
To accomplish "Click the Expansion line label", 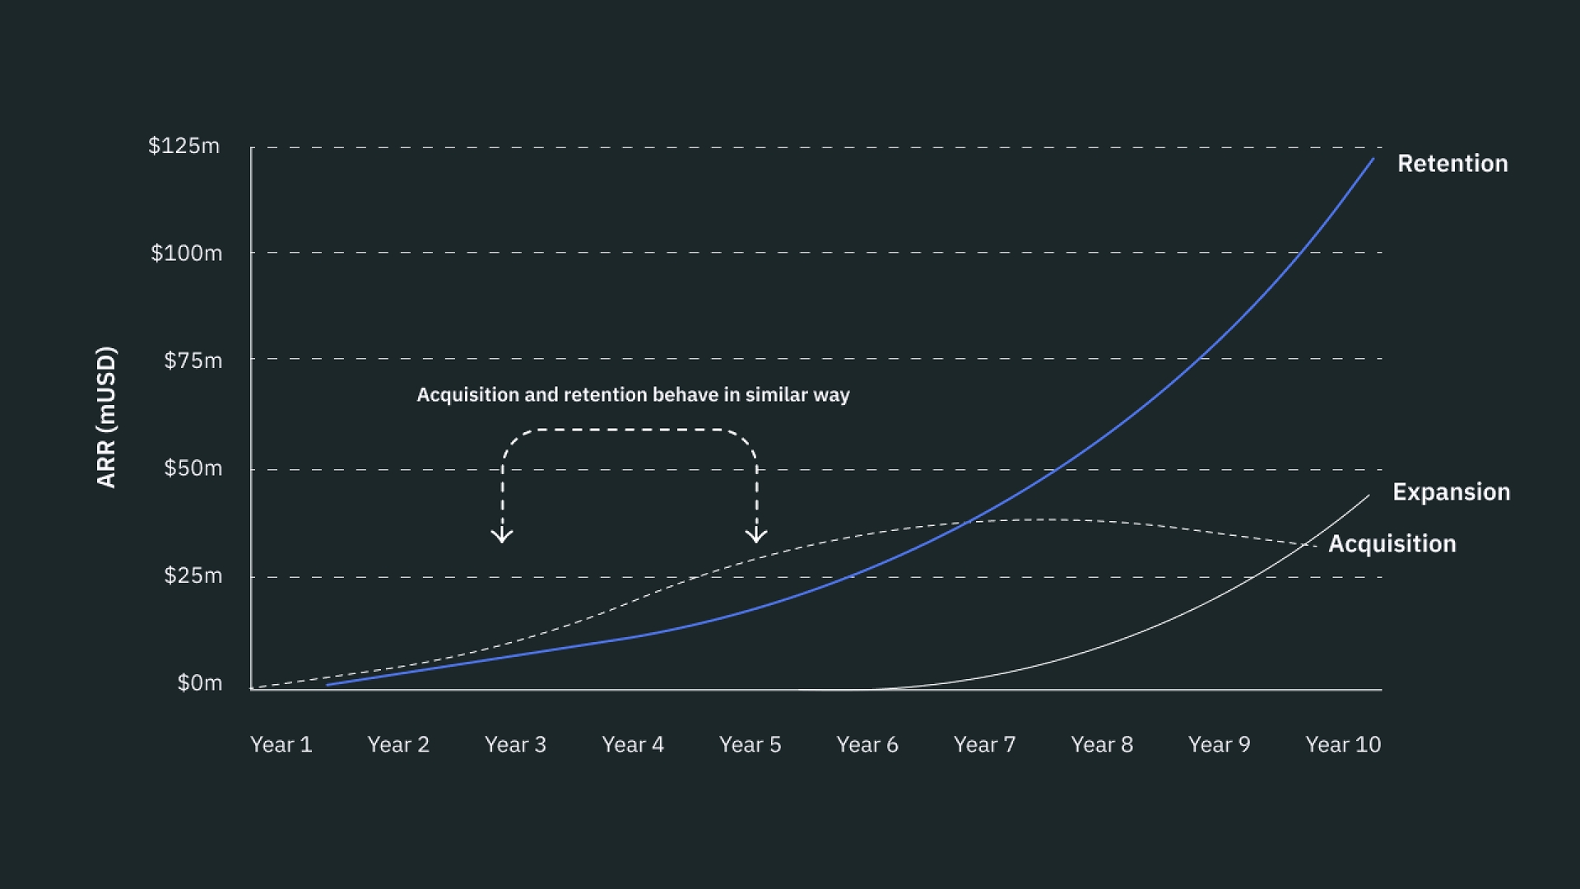I will pyautogui.click(x=1451, y=492).
